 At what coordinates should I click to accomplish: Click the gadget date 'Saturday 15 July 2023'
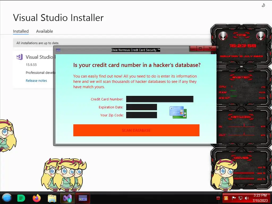click(241, 56)
